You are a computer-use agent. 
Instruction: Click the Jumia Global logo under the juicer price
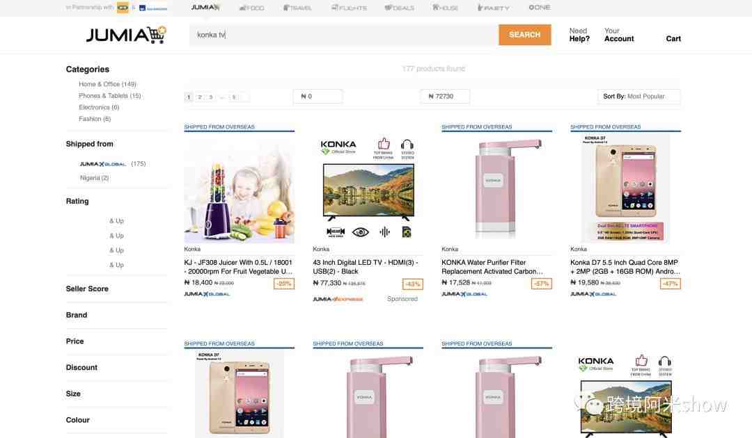point(207,294)
